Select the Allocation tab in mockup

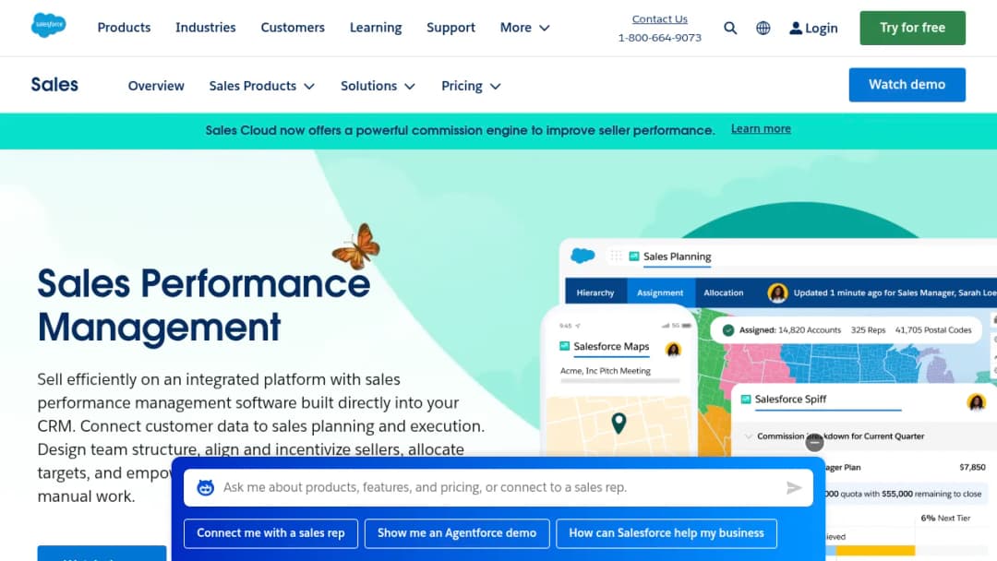point(723,292)
